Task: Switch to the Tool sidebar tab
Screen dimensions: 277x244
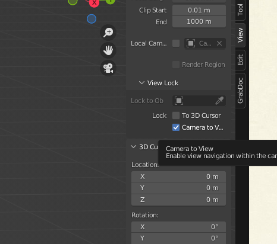Action: [240, 9]
